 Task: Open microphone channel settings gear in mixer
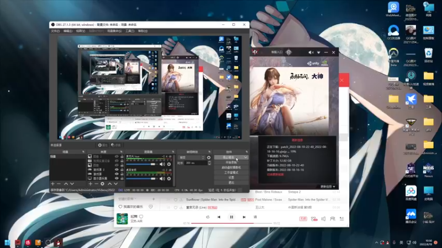pyautogui.click(x=169, y=164)
